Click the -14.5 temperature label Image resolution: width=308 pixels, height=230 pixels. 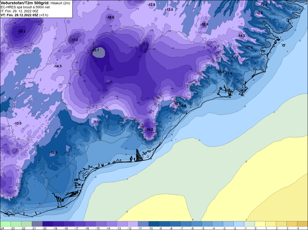coord(58,66)
